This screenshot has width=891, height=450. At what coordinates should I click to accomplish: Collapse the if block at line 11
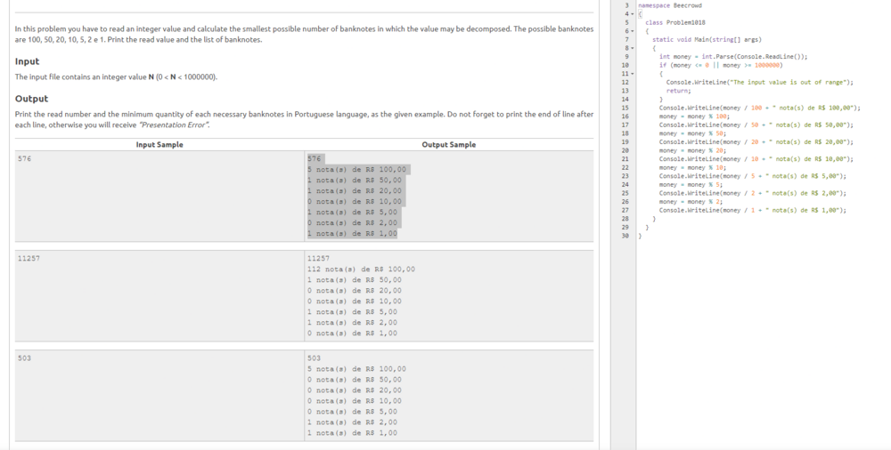pos(632,73)
